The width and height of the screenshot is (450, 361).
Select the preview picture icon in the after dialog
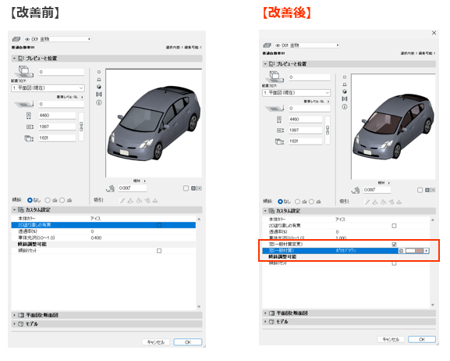point(345,98)
